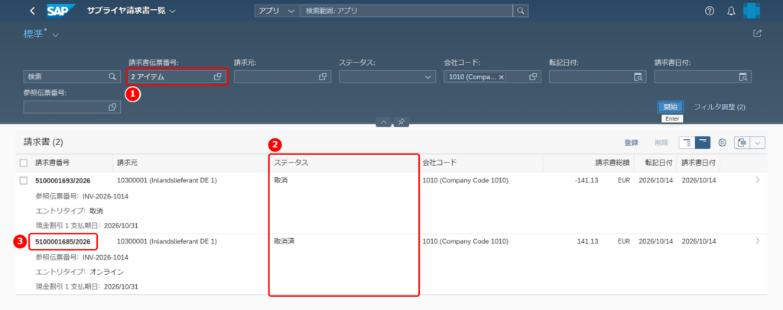
Task: Open the 請求書日付 date picker icon
Action: (743, 77)
